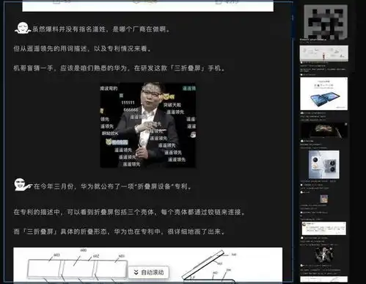Click the double-chevron icon on 自动滚动 button
This screenshot has height=284, width=366.
coord(136,272)
